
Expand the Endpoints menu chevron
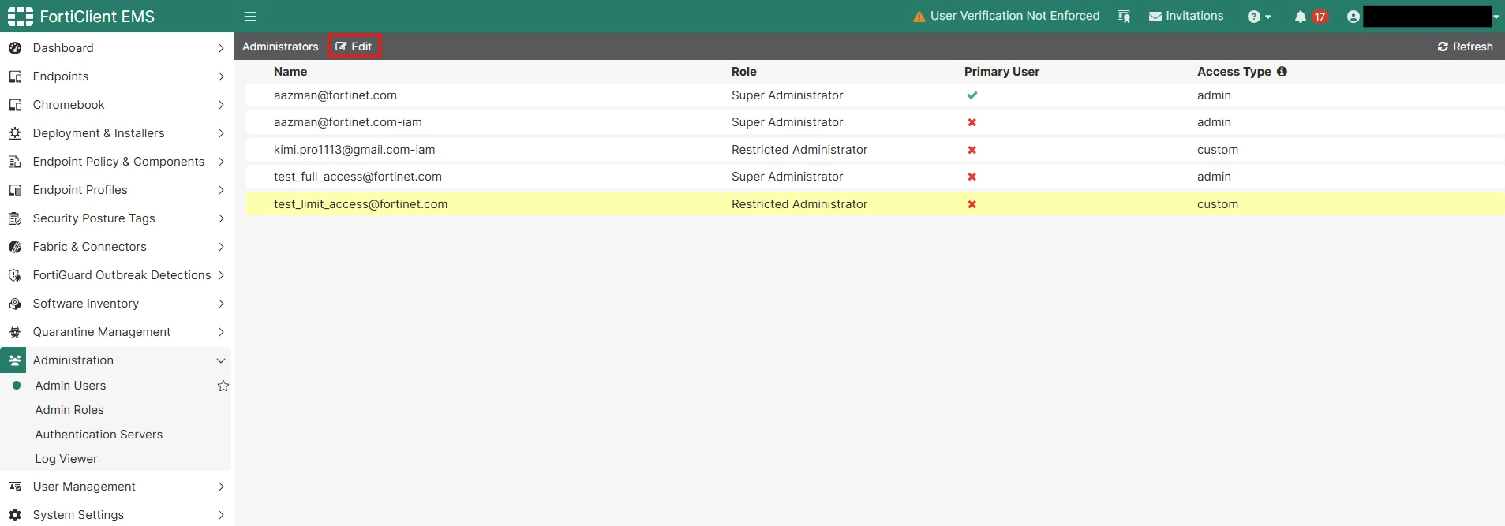pos(221,76)
